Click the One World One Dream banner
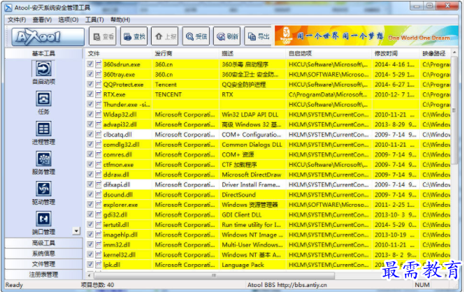Screen dimensions: 467x292 coord(366,36)
